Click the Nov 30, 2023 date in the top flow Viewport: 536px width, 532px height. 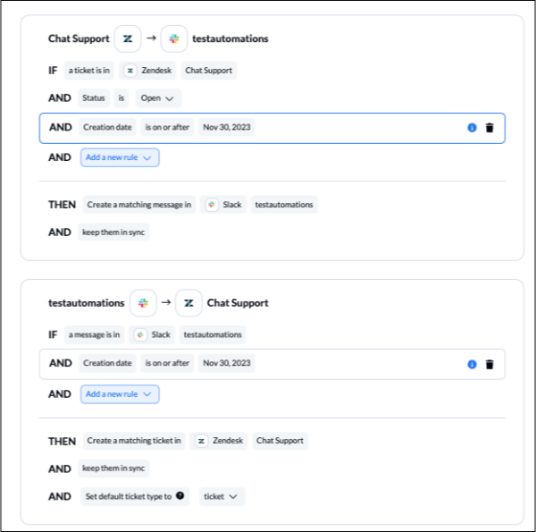(227, 127)
